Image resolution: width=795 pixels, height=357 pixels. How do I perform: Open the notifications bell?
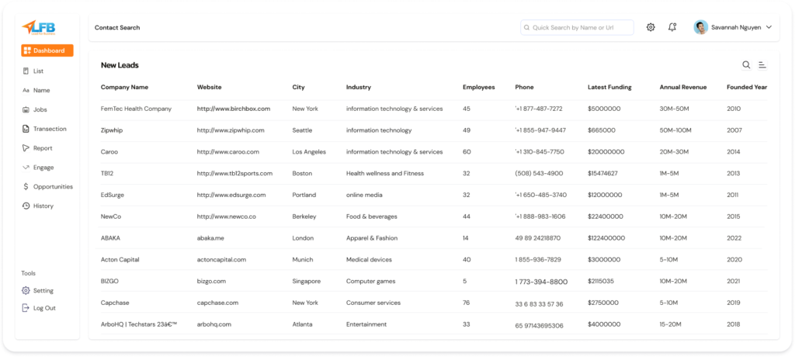672,27
